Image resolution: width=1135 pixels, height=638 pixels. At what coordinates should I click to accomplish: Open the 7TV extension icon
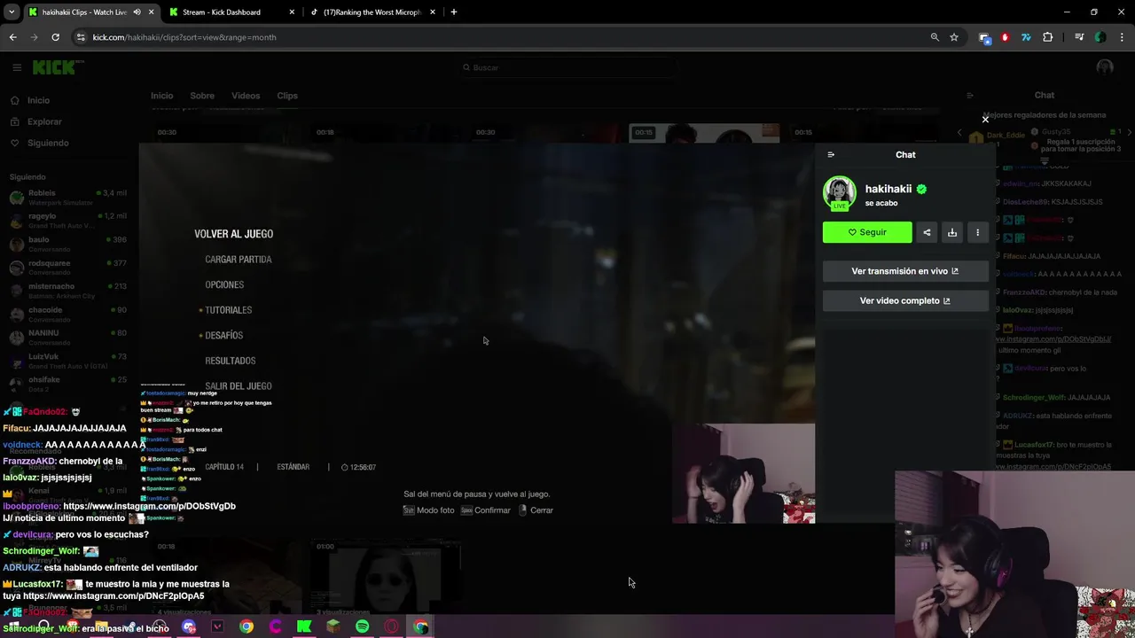click(x=1026, y=37)
